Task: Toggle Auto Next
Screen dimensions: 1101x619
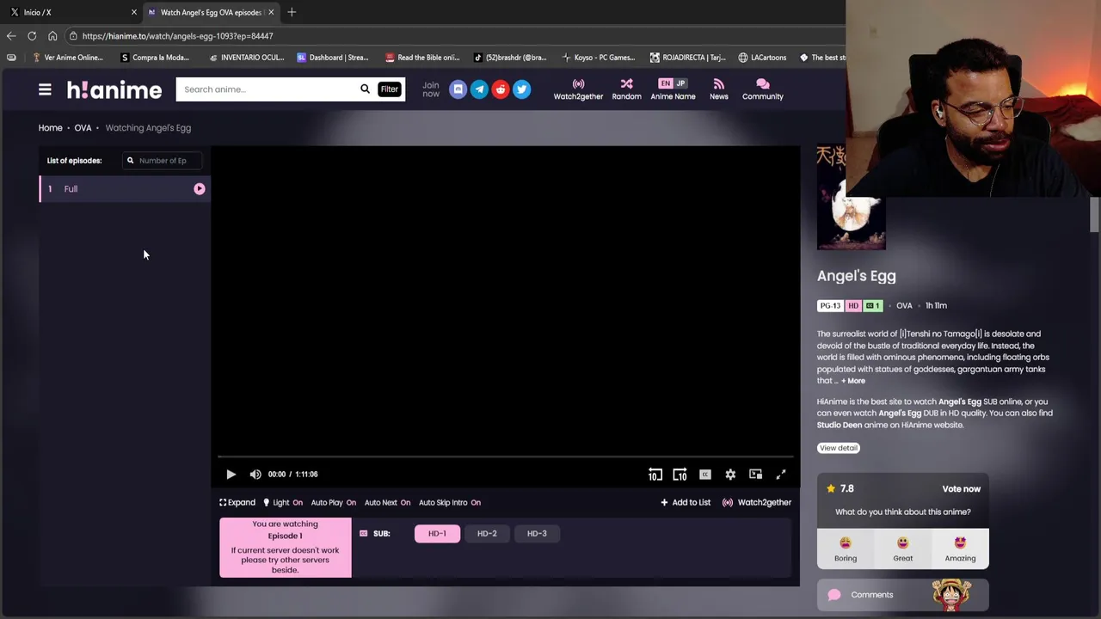Action: tap(387, 503)
